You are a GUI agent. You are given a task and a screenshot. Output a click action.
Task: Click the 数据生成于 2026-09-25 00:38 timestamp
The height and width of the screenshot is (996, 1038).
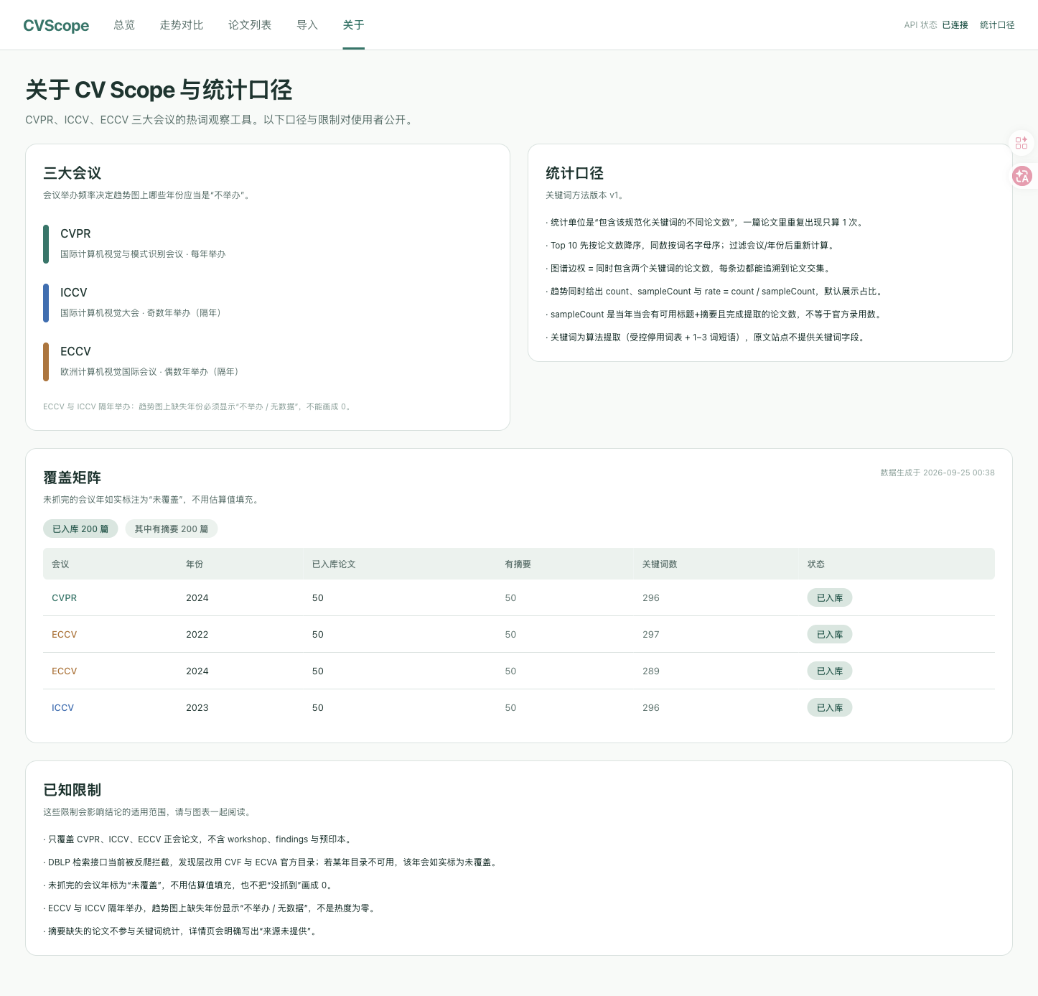(938, 473)
